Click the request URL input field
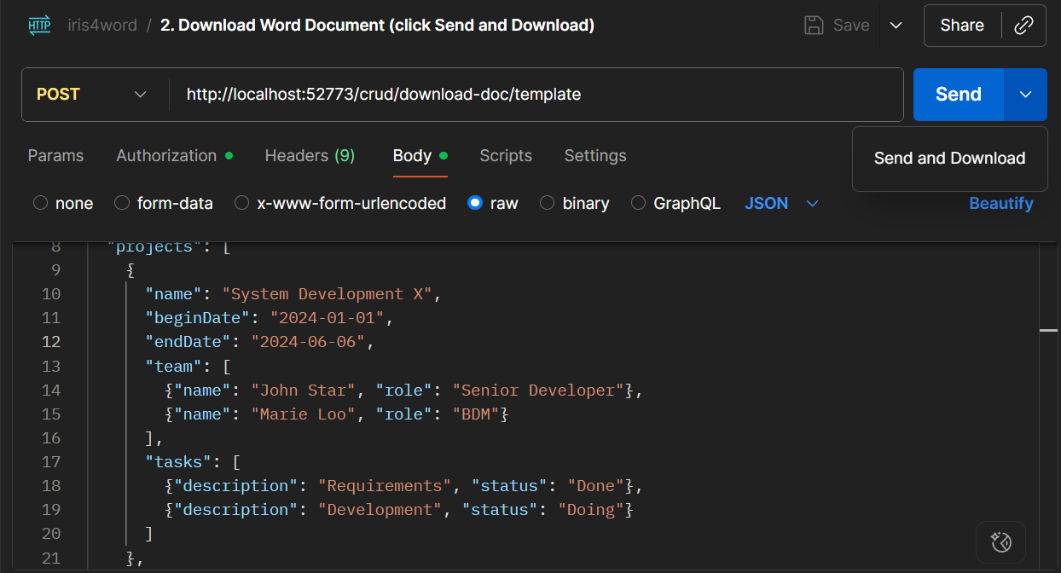Image resolution: width=1061 pixels, height=573 pixels. pyautogui.click(x=536, y=95)
